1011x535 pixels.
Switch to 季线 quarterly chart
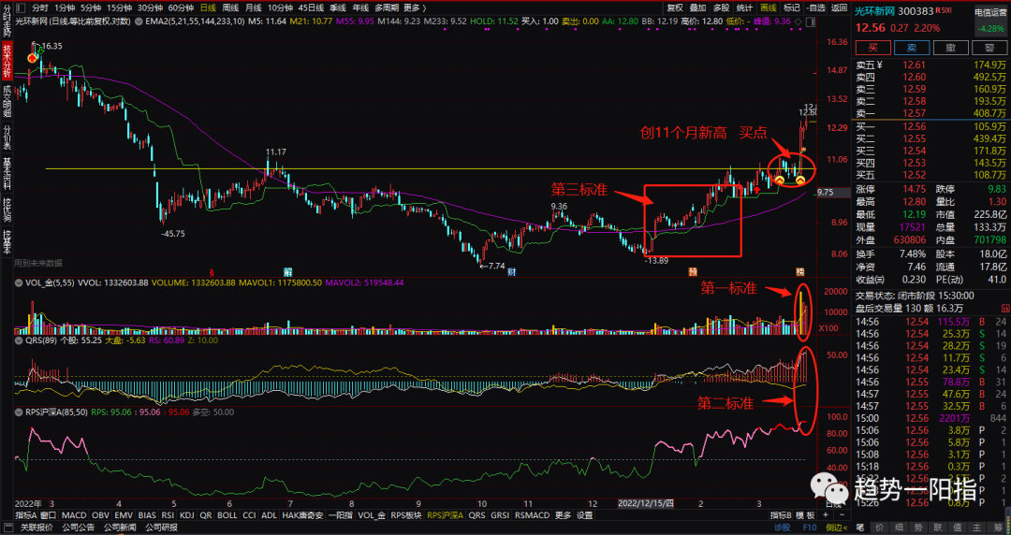click(x=338, y=8)
